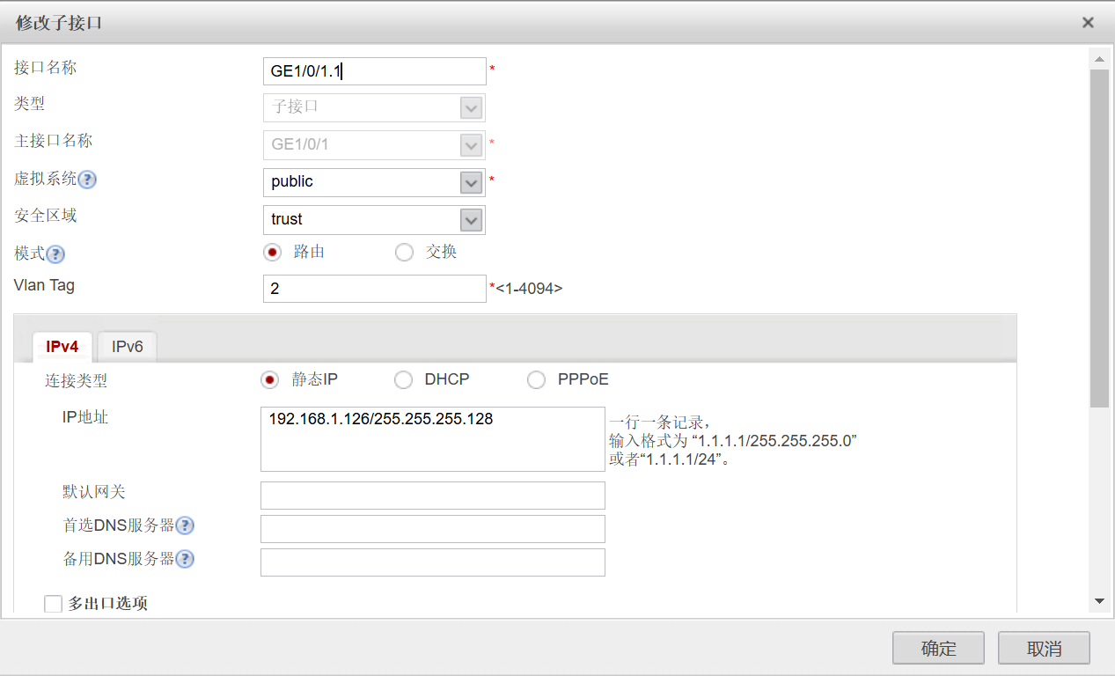Click the 备用DNS服务器 input field
1115x676 pixels.
click(433, 562)
